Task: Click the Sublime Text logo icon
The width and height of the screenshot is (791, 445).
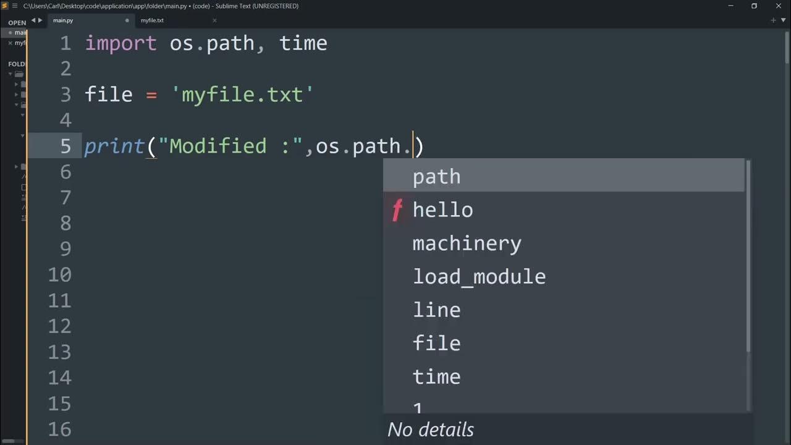Action: pos(5,6)
